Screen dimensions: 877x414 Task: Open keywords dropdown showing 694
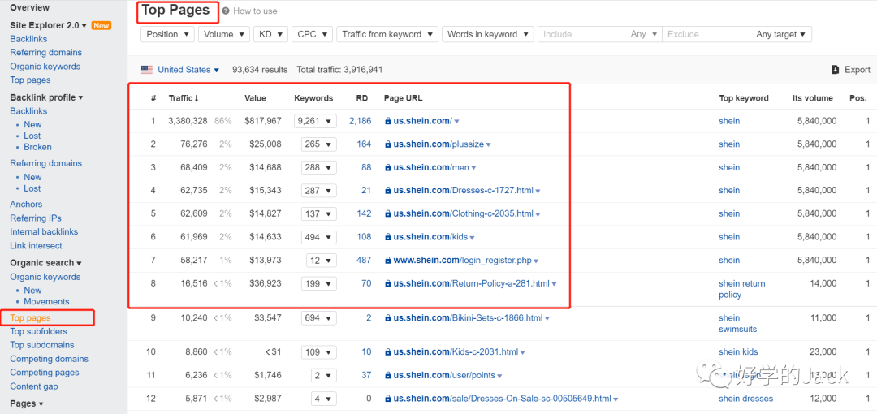(319, 317)
